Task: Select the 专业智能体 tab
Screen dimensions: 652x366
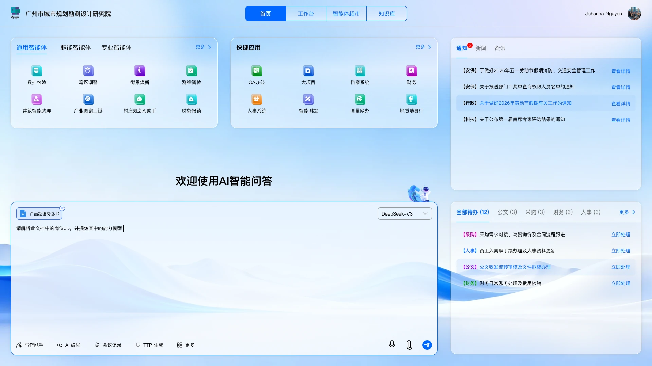Action: (x=116, y=48)
